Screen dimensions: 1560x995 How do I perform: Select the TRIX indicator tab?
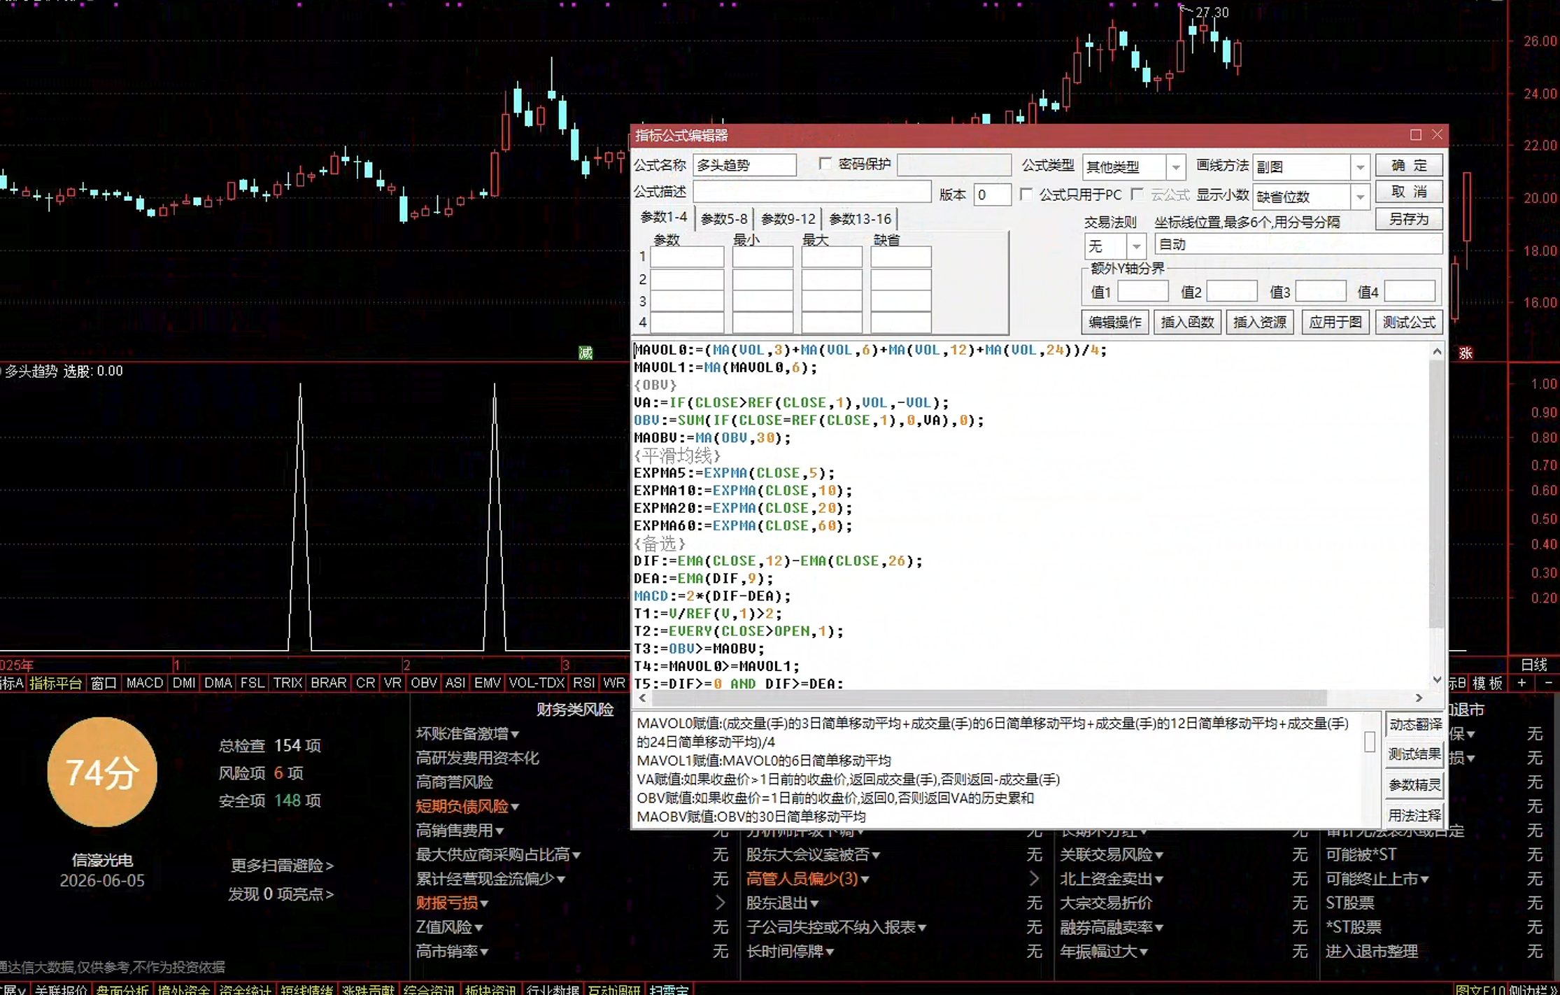(x=288, y=683)
